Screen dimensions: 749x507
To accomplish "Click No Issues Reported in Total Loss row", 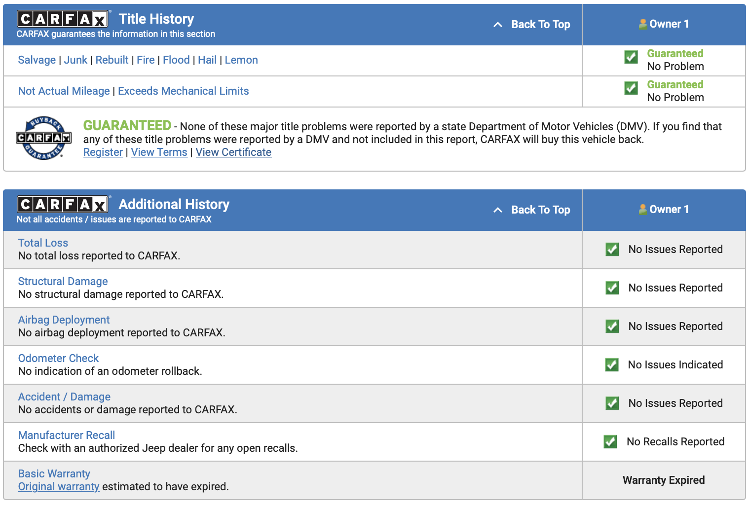I will tap(675, 250).
